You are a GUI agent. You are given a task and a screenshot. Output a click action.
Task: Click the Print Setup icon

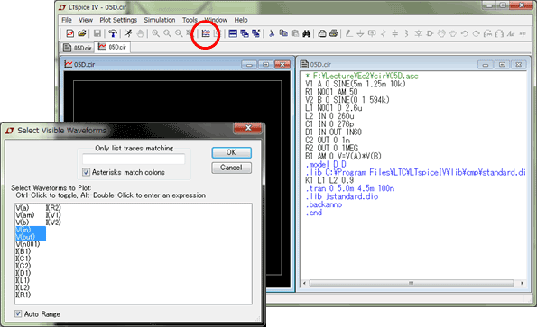(322, 33)
